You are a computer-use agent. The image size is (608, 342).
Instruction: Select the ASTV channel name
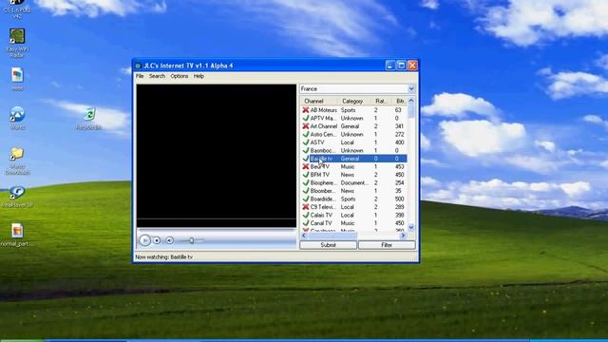click(x=317, y=142)
